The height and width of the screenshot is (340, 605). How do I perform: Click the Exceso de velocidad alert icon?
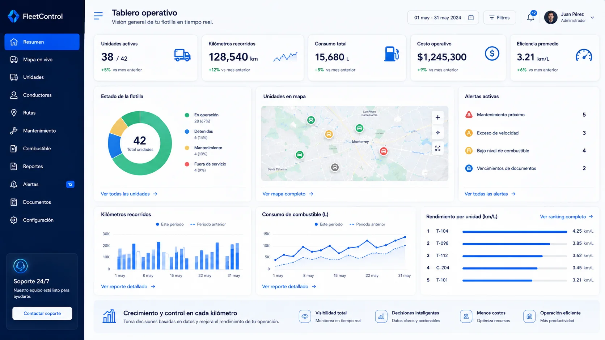(x=469, y=133)
